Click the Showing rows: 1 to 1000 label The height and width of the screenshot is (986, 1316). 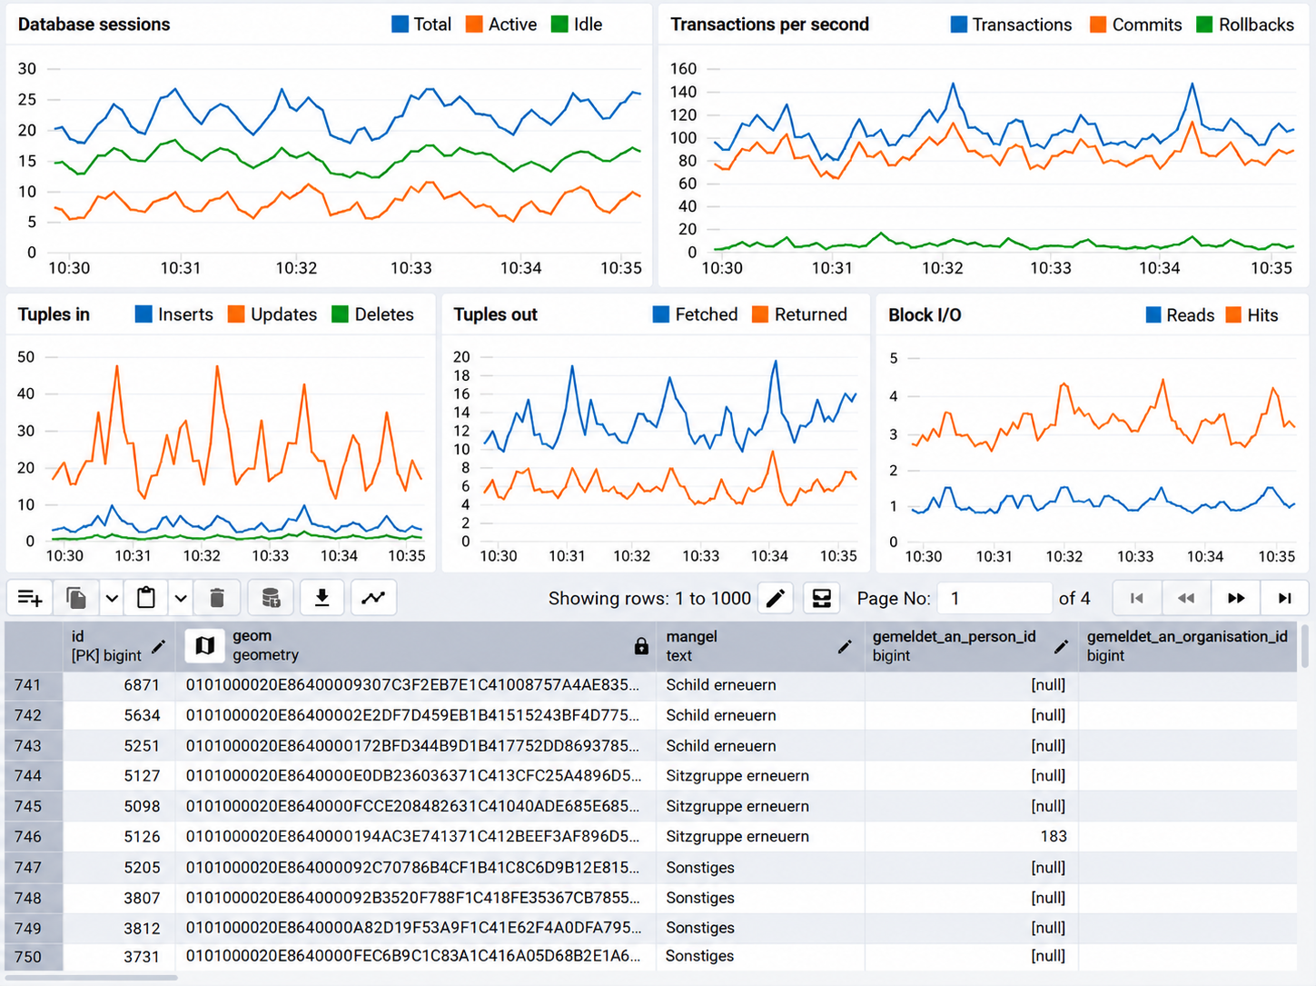click(649, 598)
